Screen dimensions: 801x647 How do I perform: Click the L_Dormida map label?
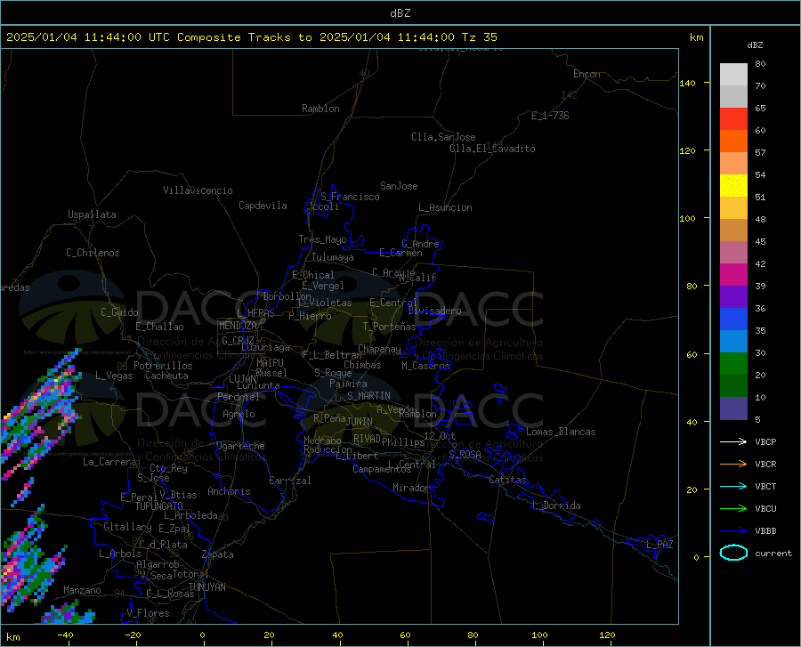[555, 505]
